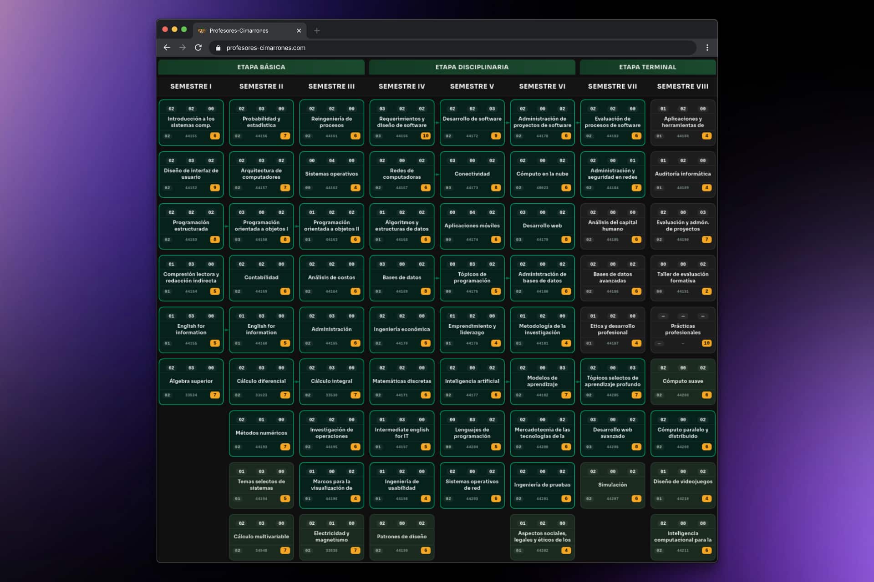The image size is (874, 582).
Task: Select the Prácticas profesionales course card
Action: pos(683,330)
